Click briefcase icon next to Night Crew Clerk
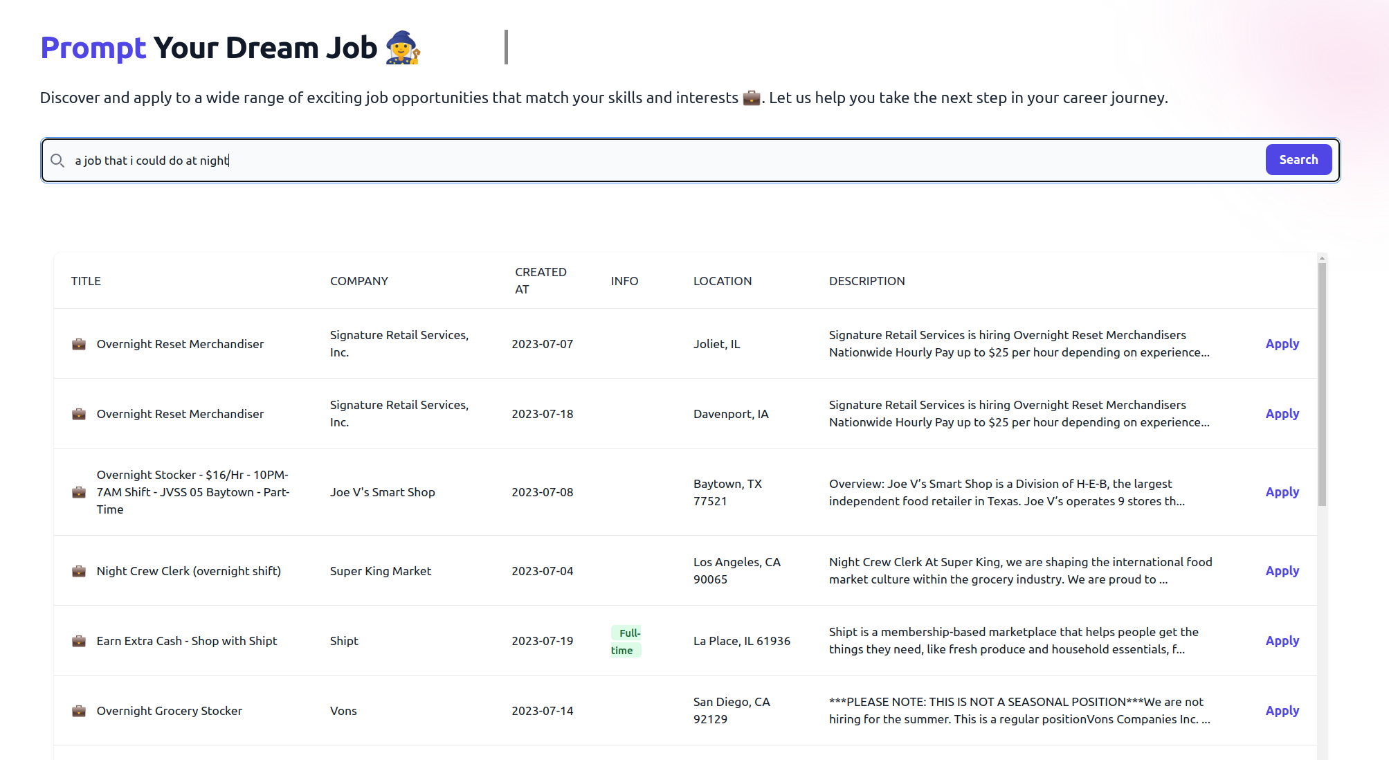 [79, 571]
